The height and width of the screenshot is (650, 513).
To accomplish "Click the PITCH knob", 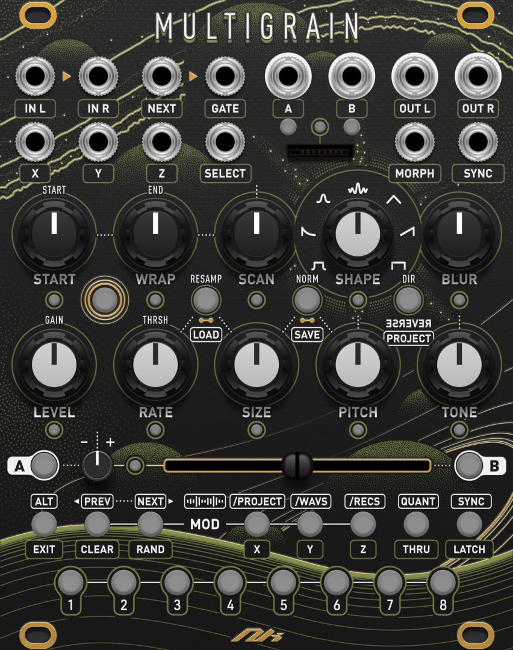I will [358, 365].
